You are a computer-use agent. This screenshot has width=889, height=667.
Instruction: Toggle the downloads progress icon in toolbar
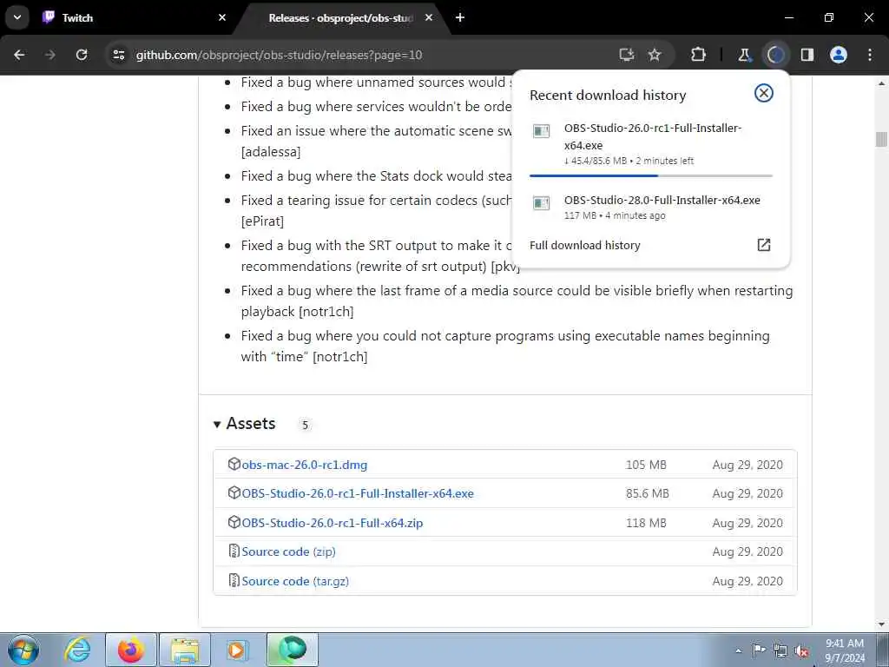(x=775, y=55)
